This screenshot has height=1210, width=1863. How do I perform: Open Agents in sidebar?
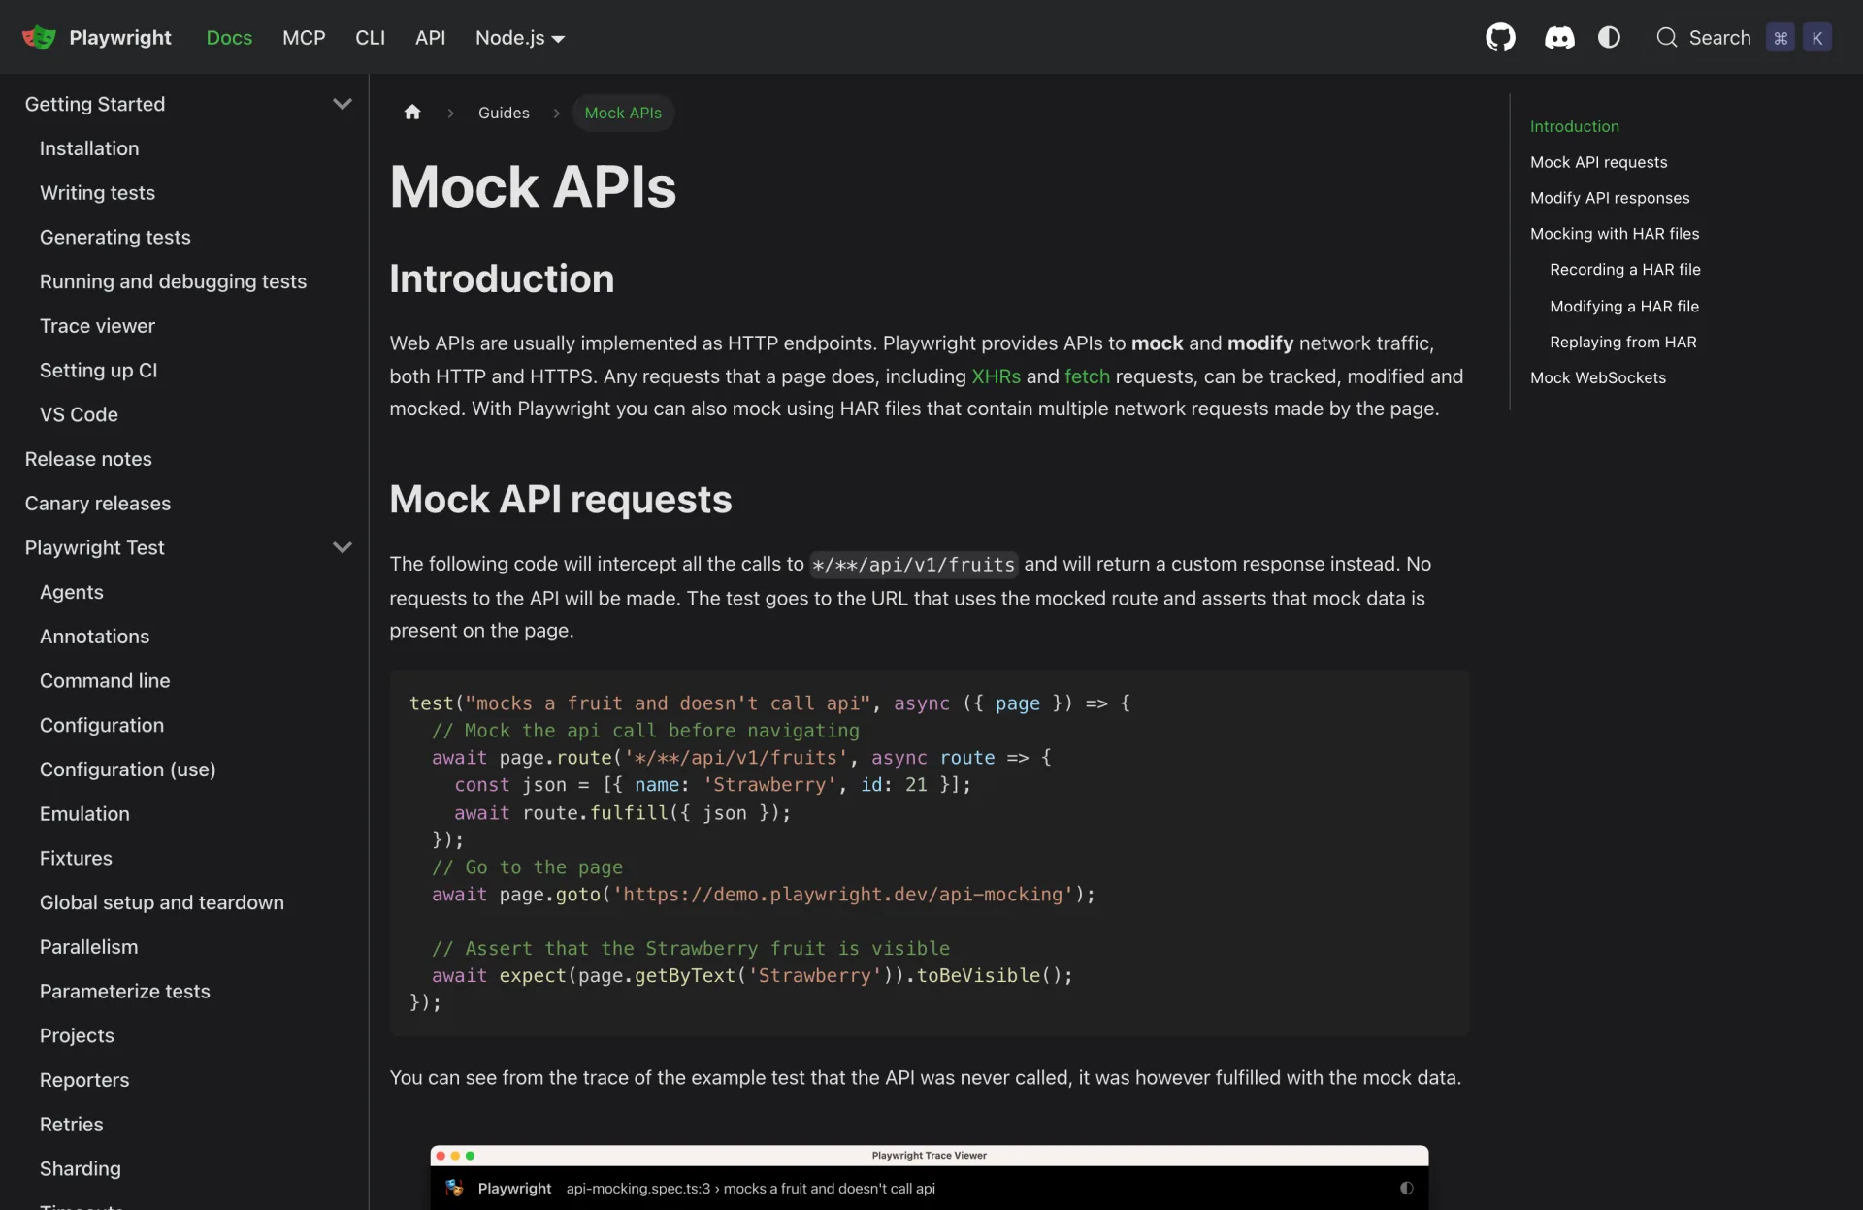pyautogui.click(x=71, y=592)
